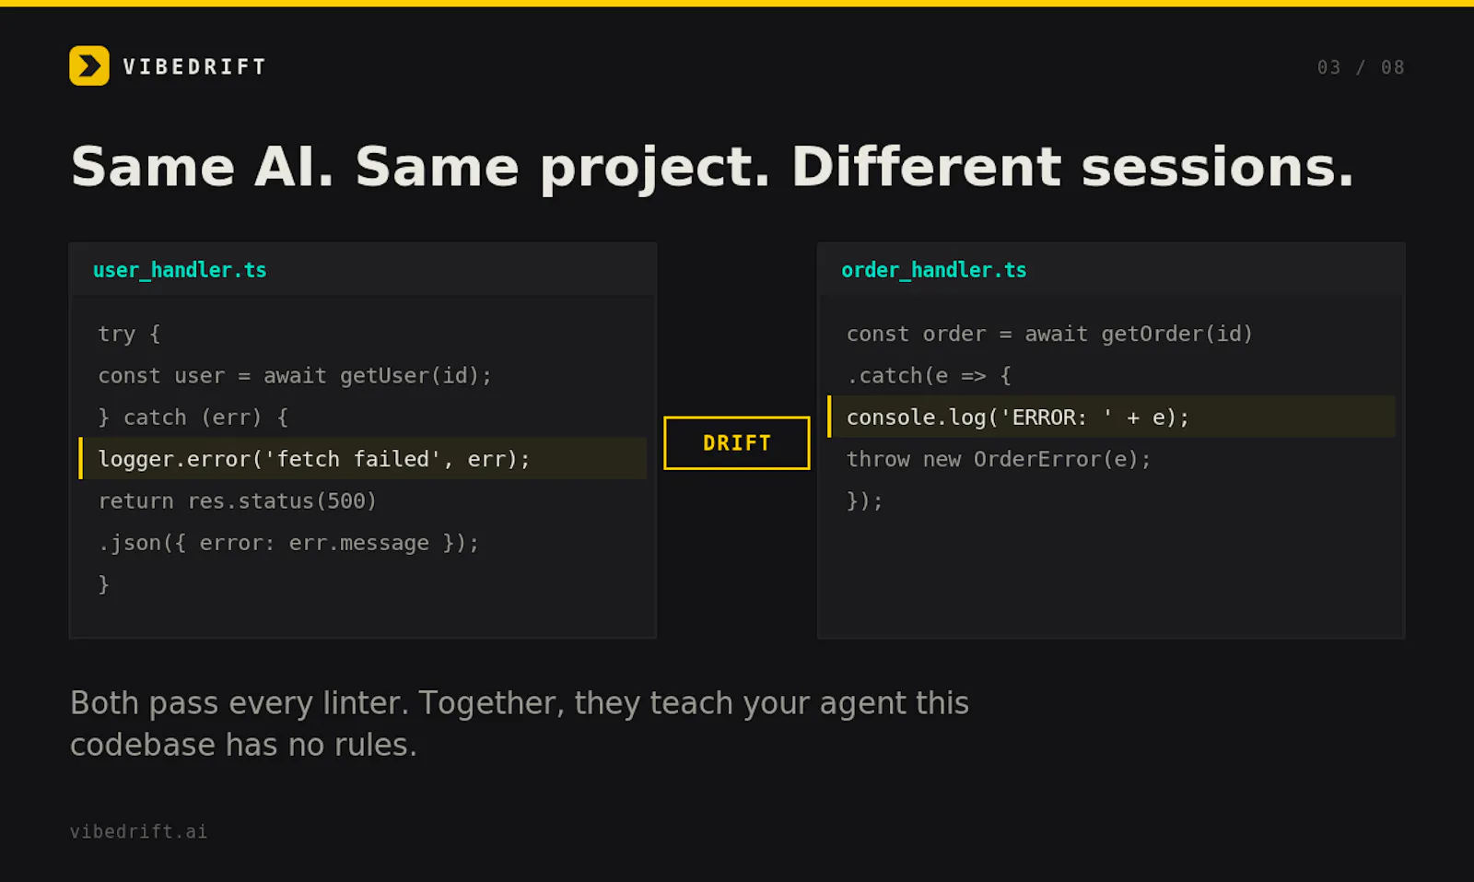Screen dimensions: 1474x882
Task: Click the 'const order = await getOrder(id)' line
Action: tap(1049, 334)
